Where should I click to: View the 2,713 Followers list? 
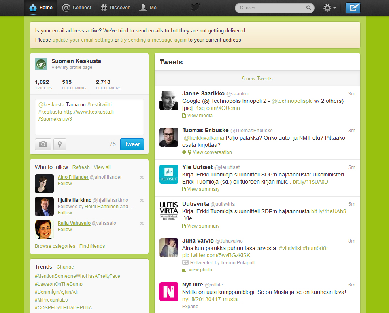(109, 84)
